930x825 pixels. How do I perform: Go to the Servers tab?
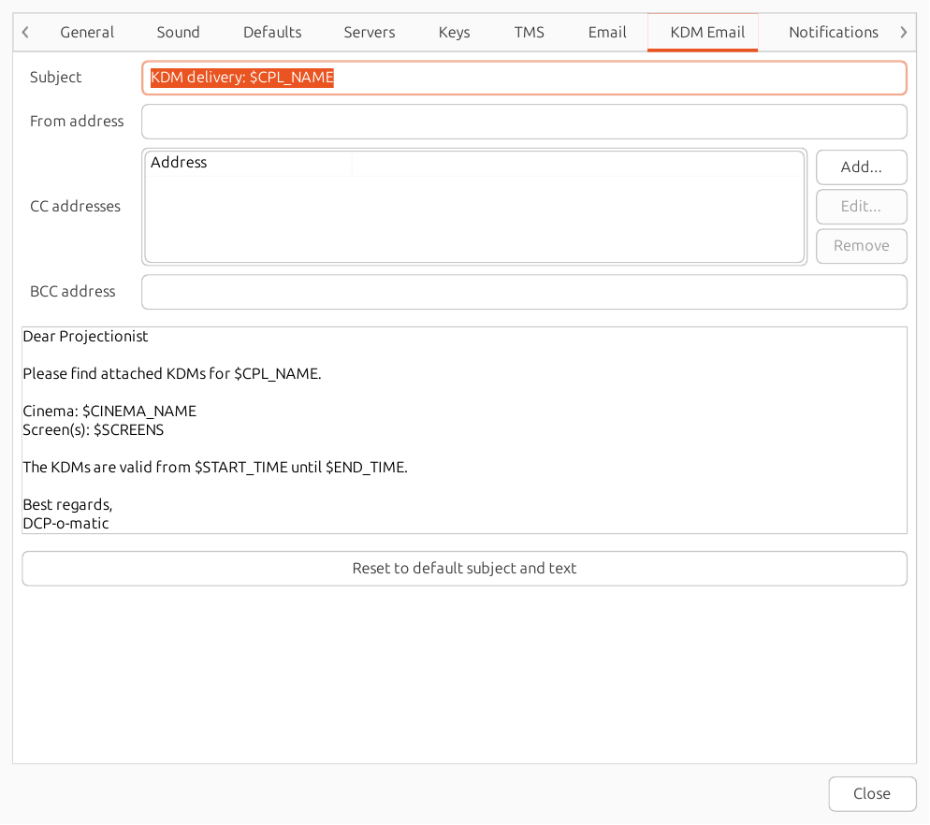[369, 32]
